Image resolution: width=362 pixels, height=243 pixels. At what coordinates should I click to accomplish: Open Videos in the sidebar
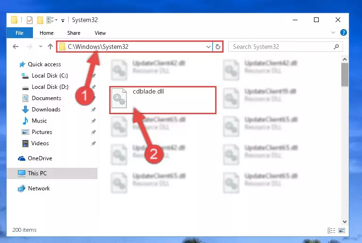pyautogui.click(x=40, y=143)
